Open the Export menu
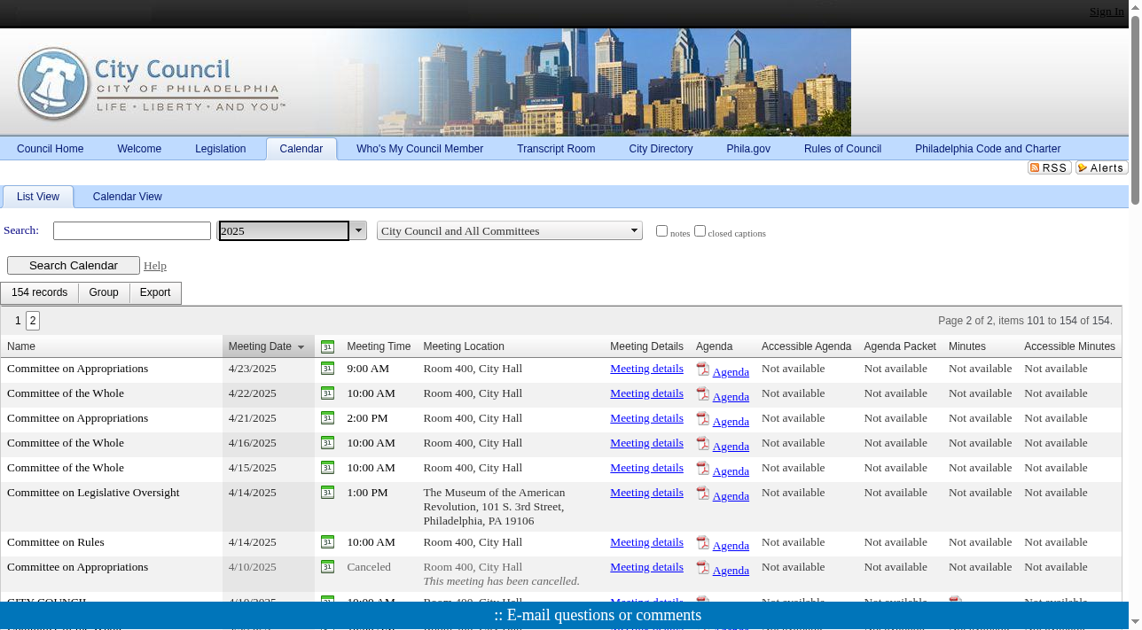This screenshot has width=1142, height=630. (x=155, y=292)
